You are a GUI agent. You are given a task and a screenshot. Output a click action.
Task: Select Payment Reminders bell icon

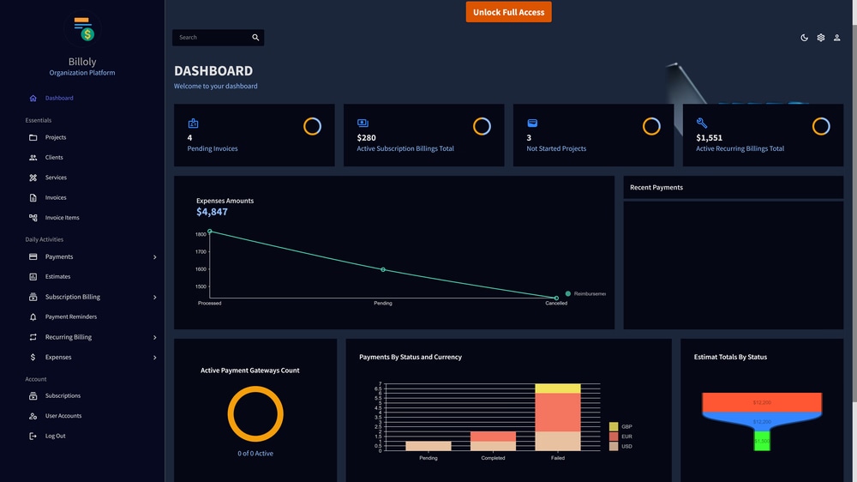(33, 316)
